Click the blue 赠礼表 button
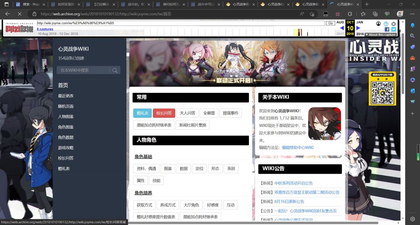420x225 pixels. (142, 113)
